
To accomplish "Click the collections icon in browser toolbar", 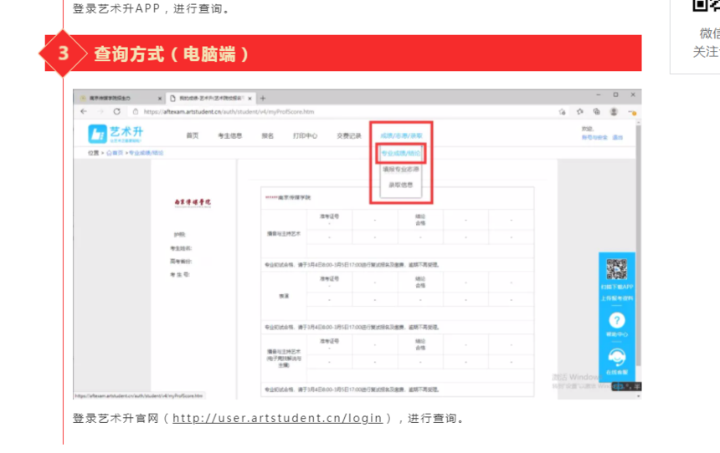I will [x=596, y=111].
